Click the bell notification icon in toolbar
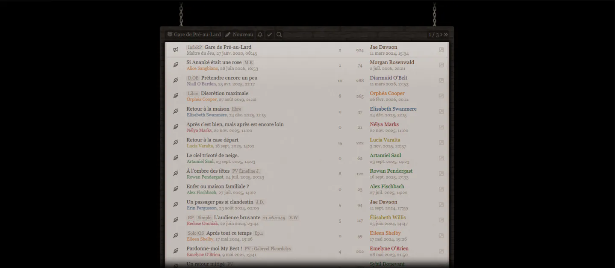Screen dimensions: 615x268 (x=260, y=35)
